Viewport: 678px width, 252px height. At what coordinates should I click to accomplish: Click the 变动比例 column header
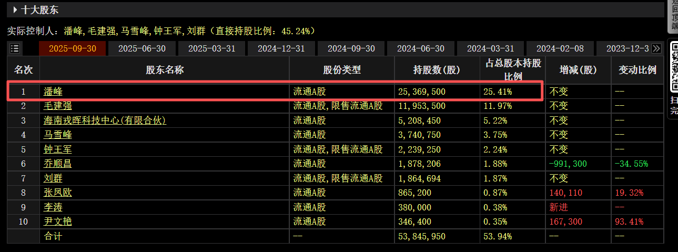click(x=637, y=69)
